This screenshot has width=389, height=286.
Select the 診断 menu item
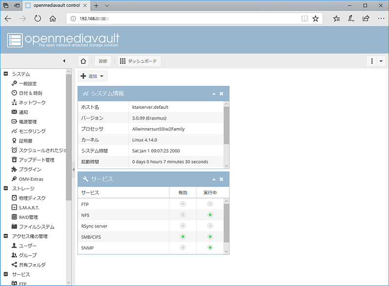102,61
